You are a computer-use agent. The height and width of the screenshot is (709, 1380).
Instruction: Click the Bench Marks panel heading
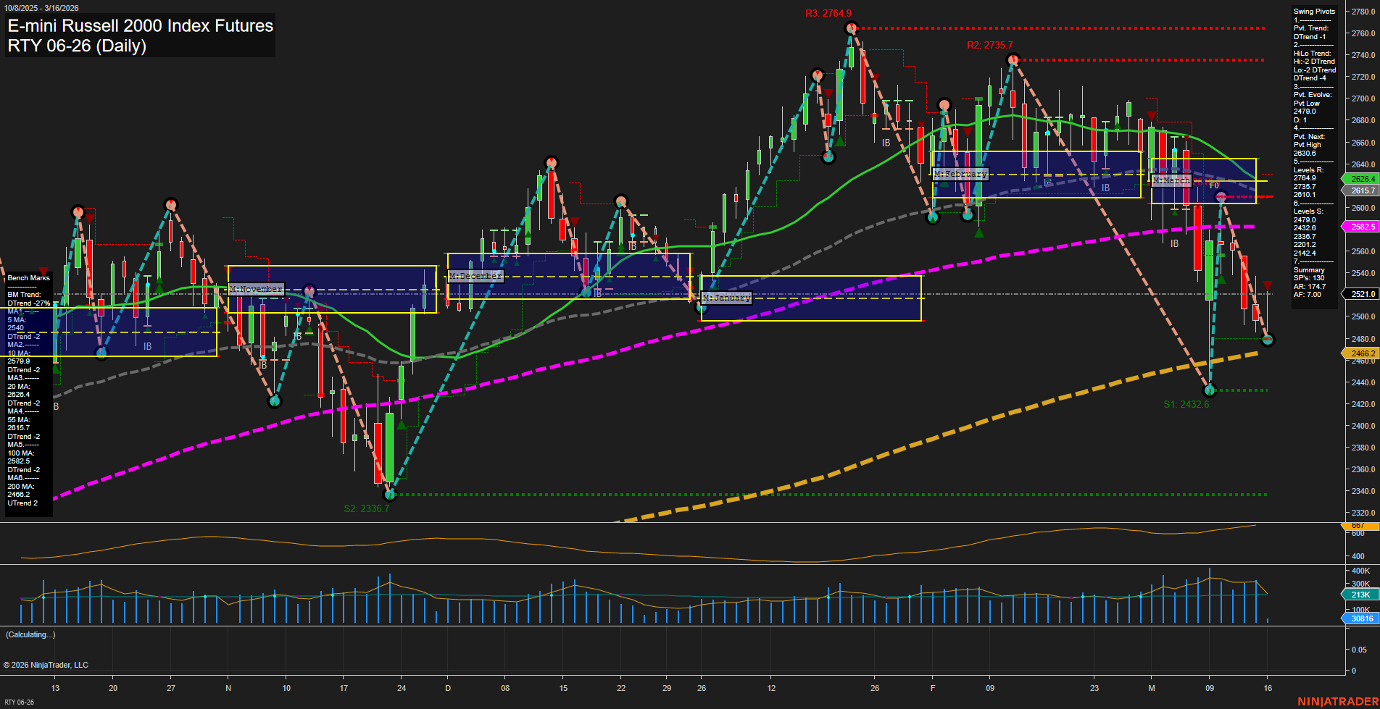click(x=29, y=278)
